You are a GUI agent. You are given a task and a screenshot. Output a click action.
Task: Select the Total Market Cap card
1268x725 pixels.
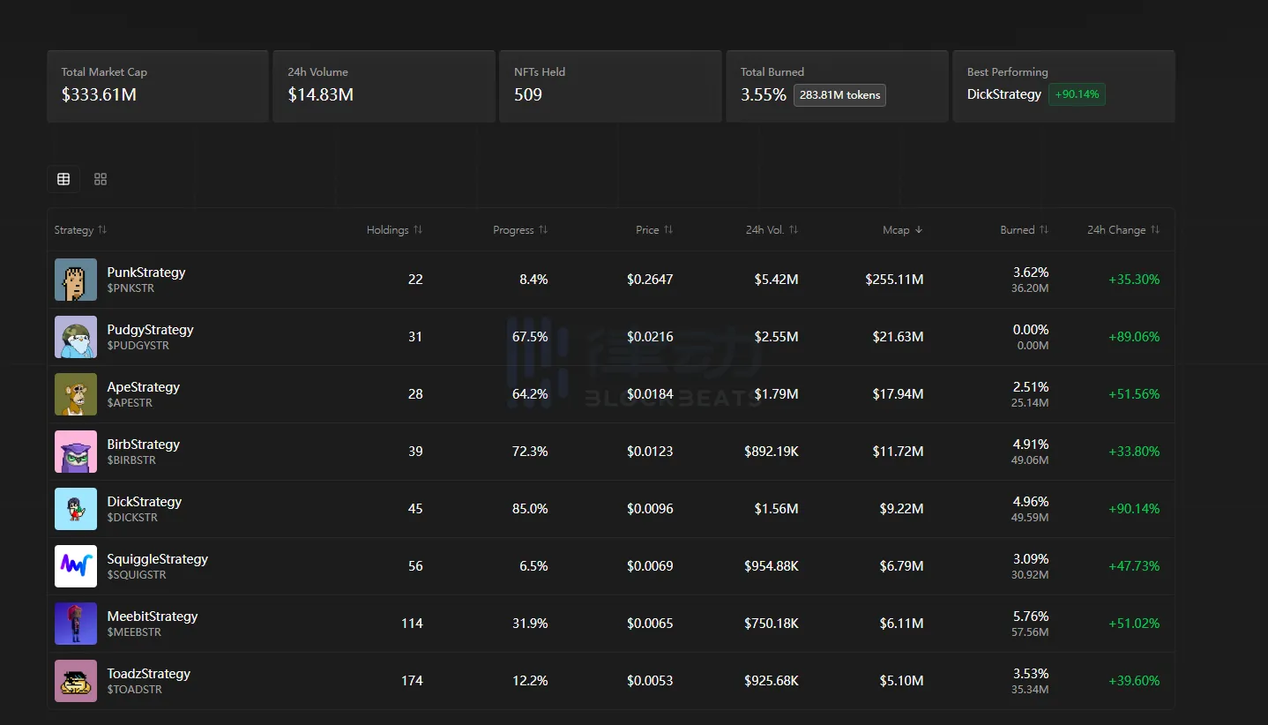pos(158,86)
